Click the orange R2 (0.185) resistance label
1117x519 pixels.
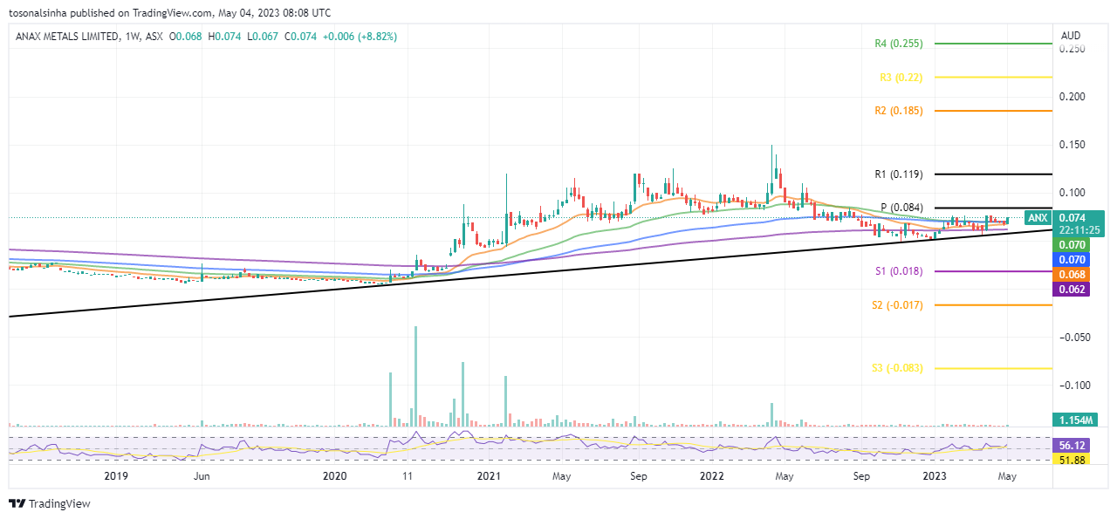point(898,111)
